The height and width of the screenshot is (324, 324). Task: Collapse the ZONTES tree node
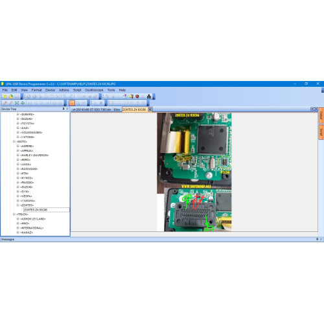pos(18,205)
